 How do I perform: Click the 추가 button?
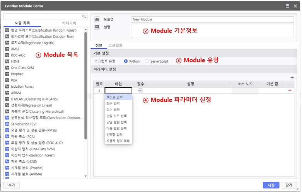click(12, 185)
